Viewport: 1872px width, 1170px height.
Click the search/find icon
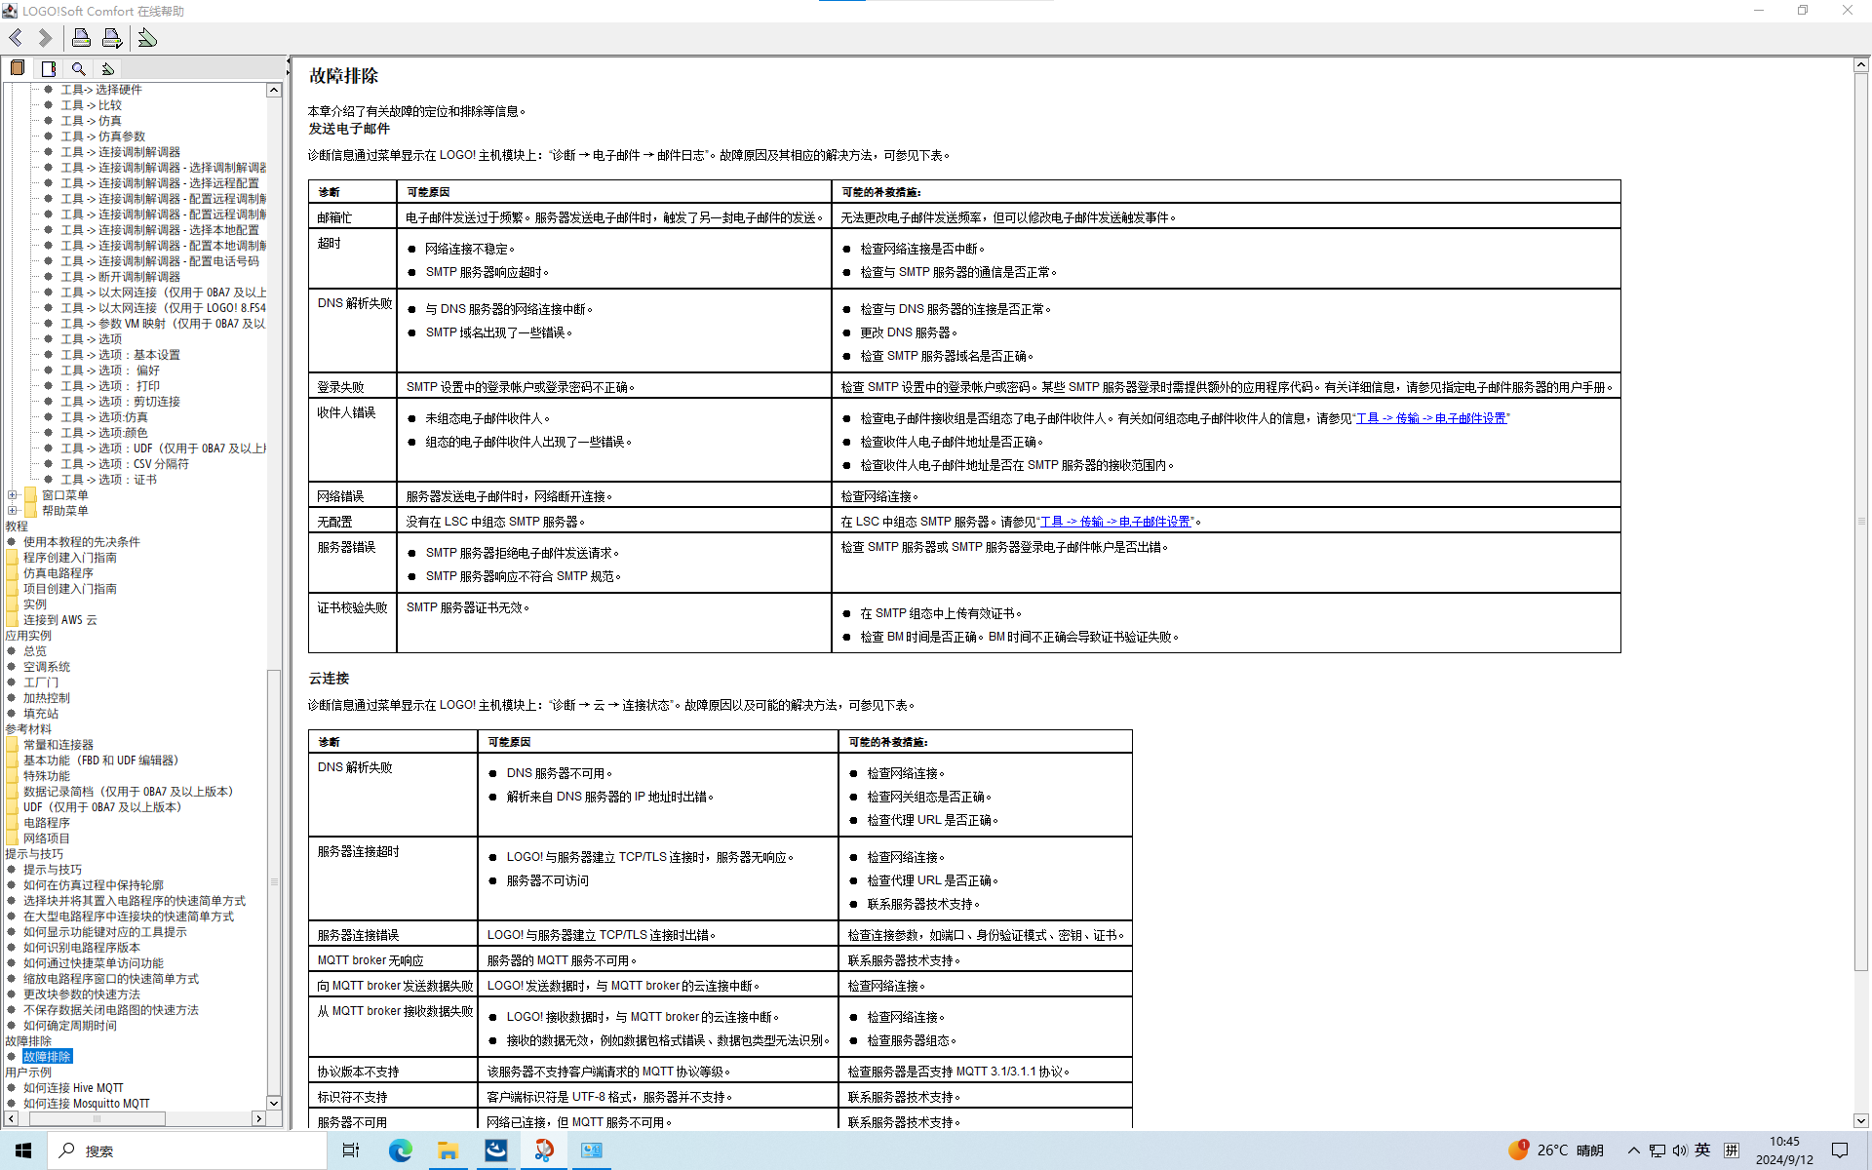(78, 69)
